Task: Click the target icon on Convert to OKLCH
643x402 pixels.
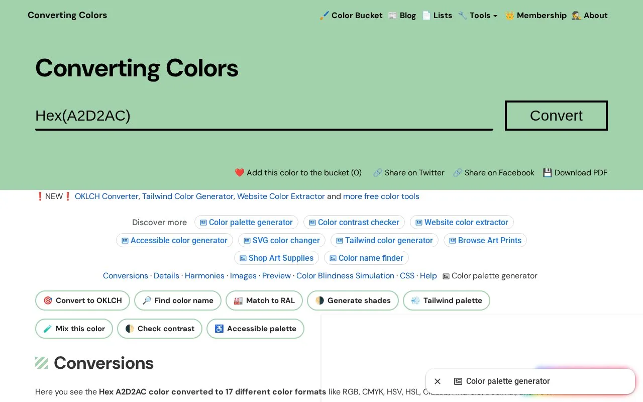Action: [x=48, y=300]
